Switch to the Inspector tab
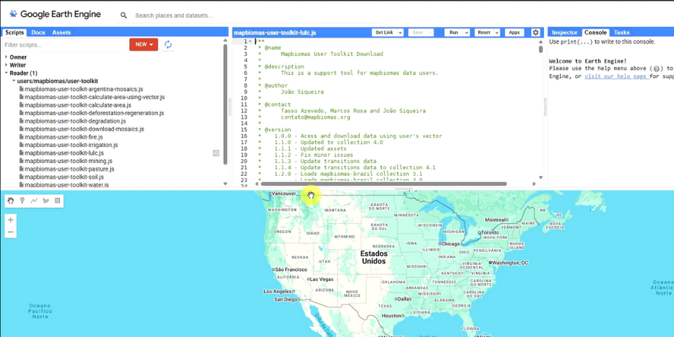674x337 pixels. pos(564,32)
